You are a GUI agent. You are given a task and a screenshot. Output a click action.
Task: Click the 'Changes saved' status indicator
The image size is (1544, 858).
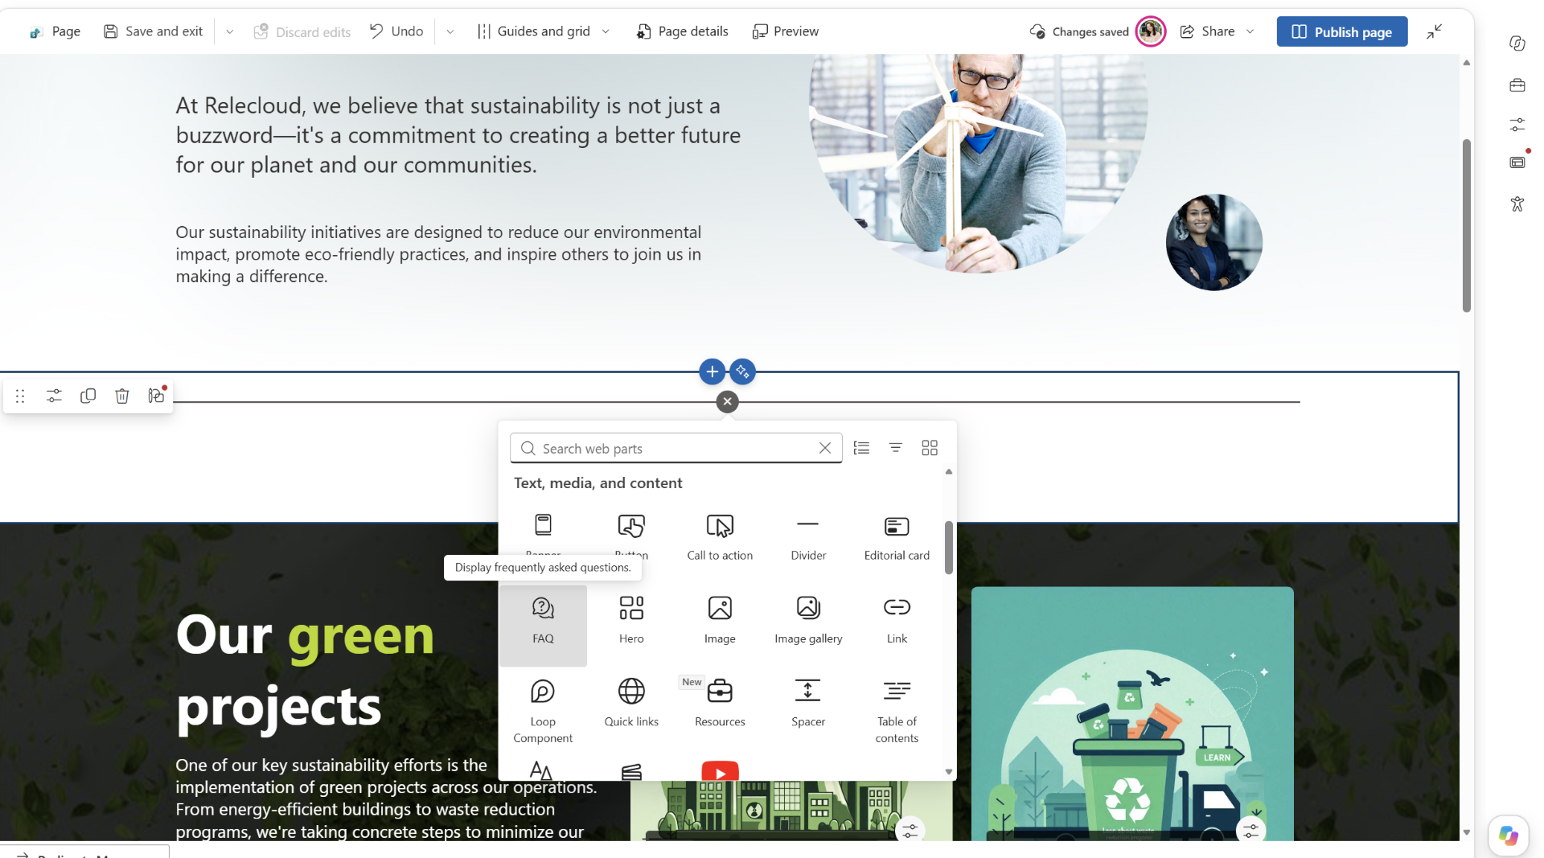(1079, 31)
